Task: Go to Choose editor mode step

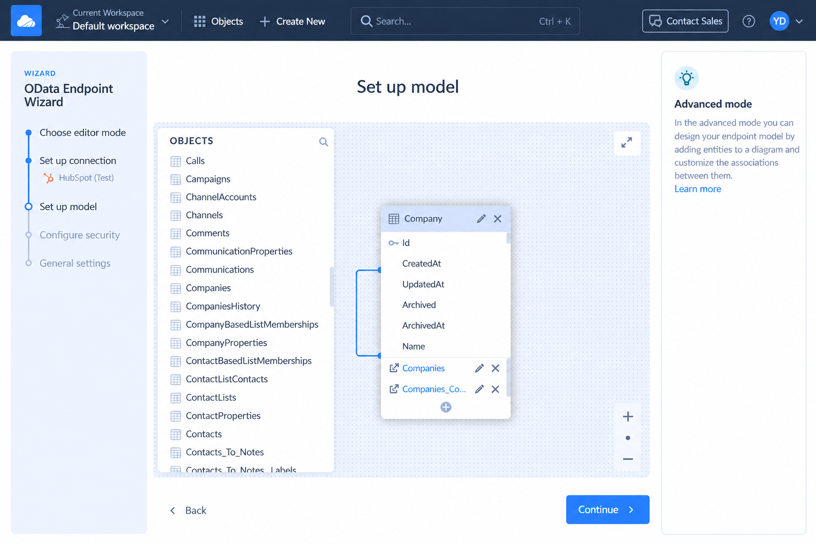Action: (x=82, y=132)
